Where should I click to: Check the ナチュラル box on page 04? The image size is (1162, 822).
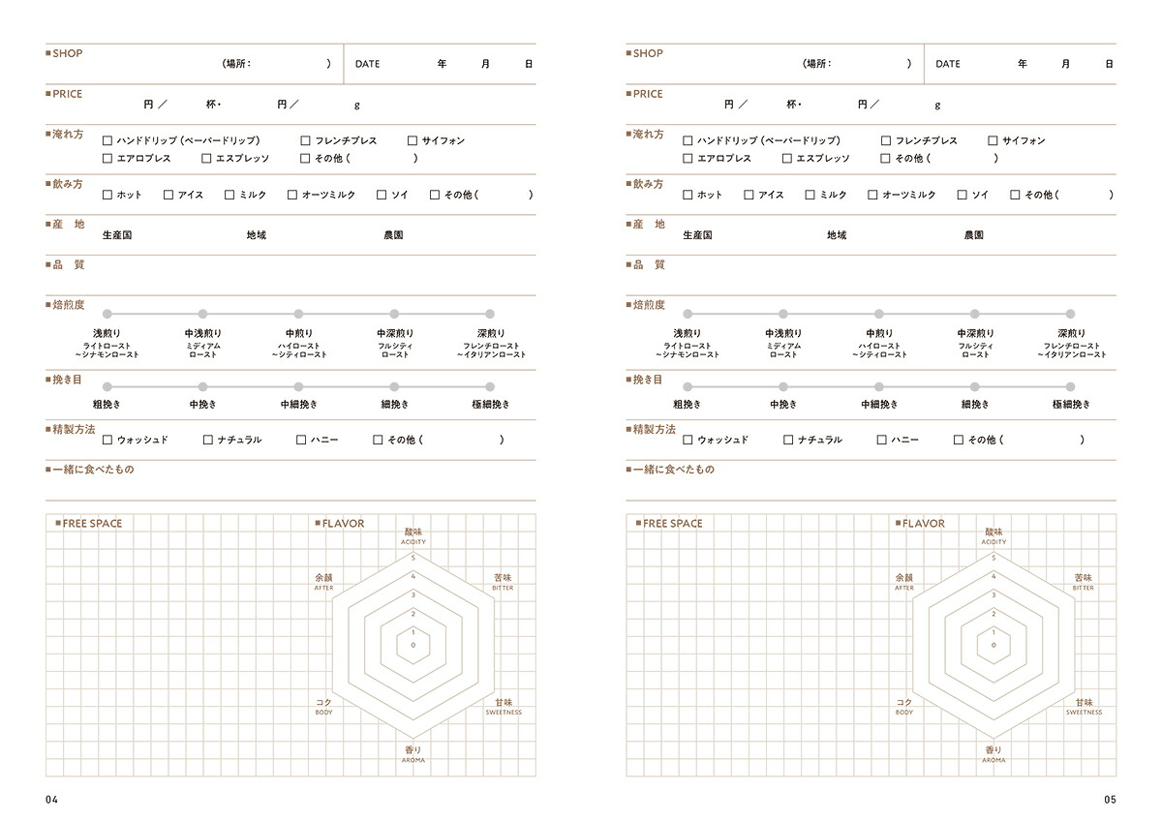click(x=208, y=440)
